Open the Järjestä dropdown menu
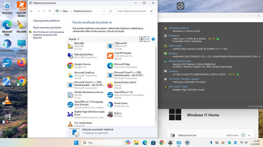The image size is (263, 147). click(74, 39)
